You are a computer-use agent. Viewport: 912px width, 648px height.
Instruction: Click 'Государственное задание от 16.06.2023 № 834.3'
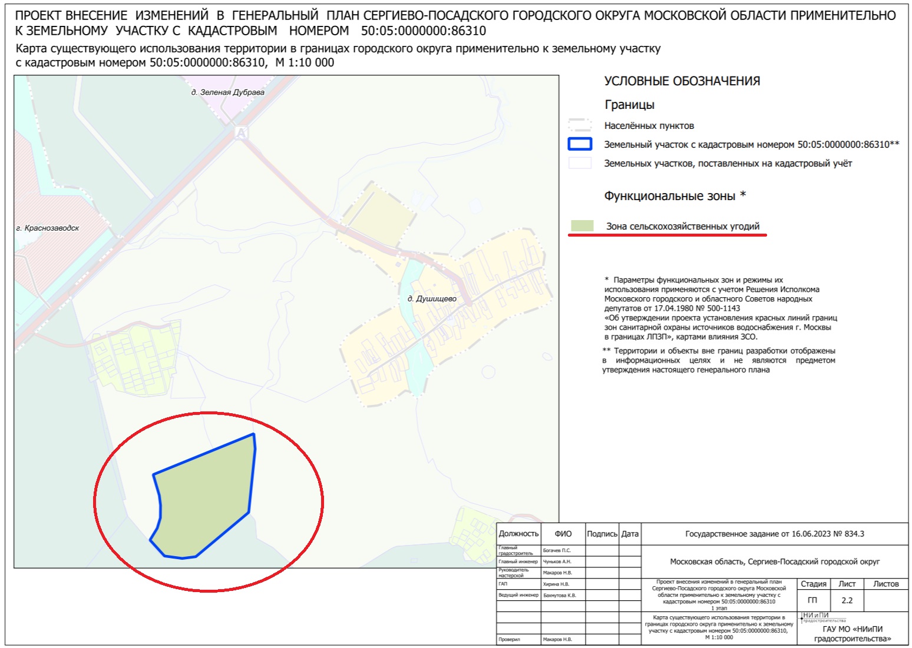pyautogui.click(x=775, y=534)
